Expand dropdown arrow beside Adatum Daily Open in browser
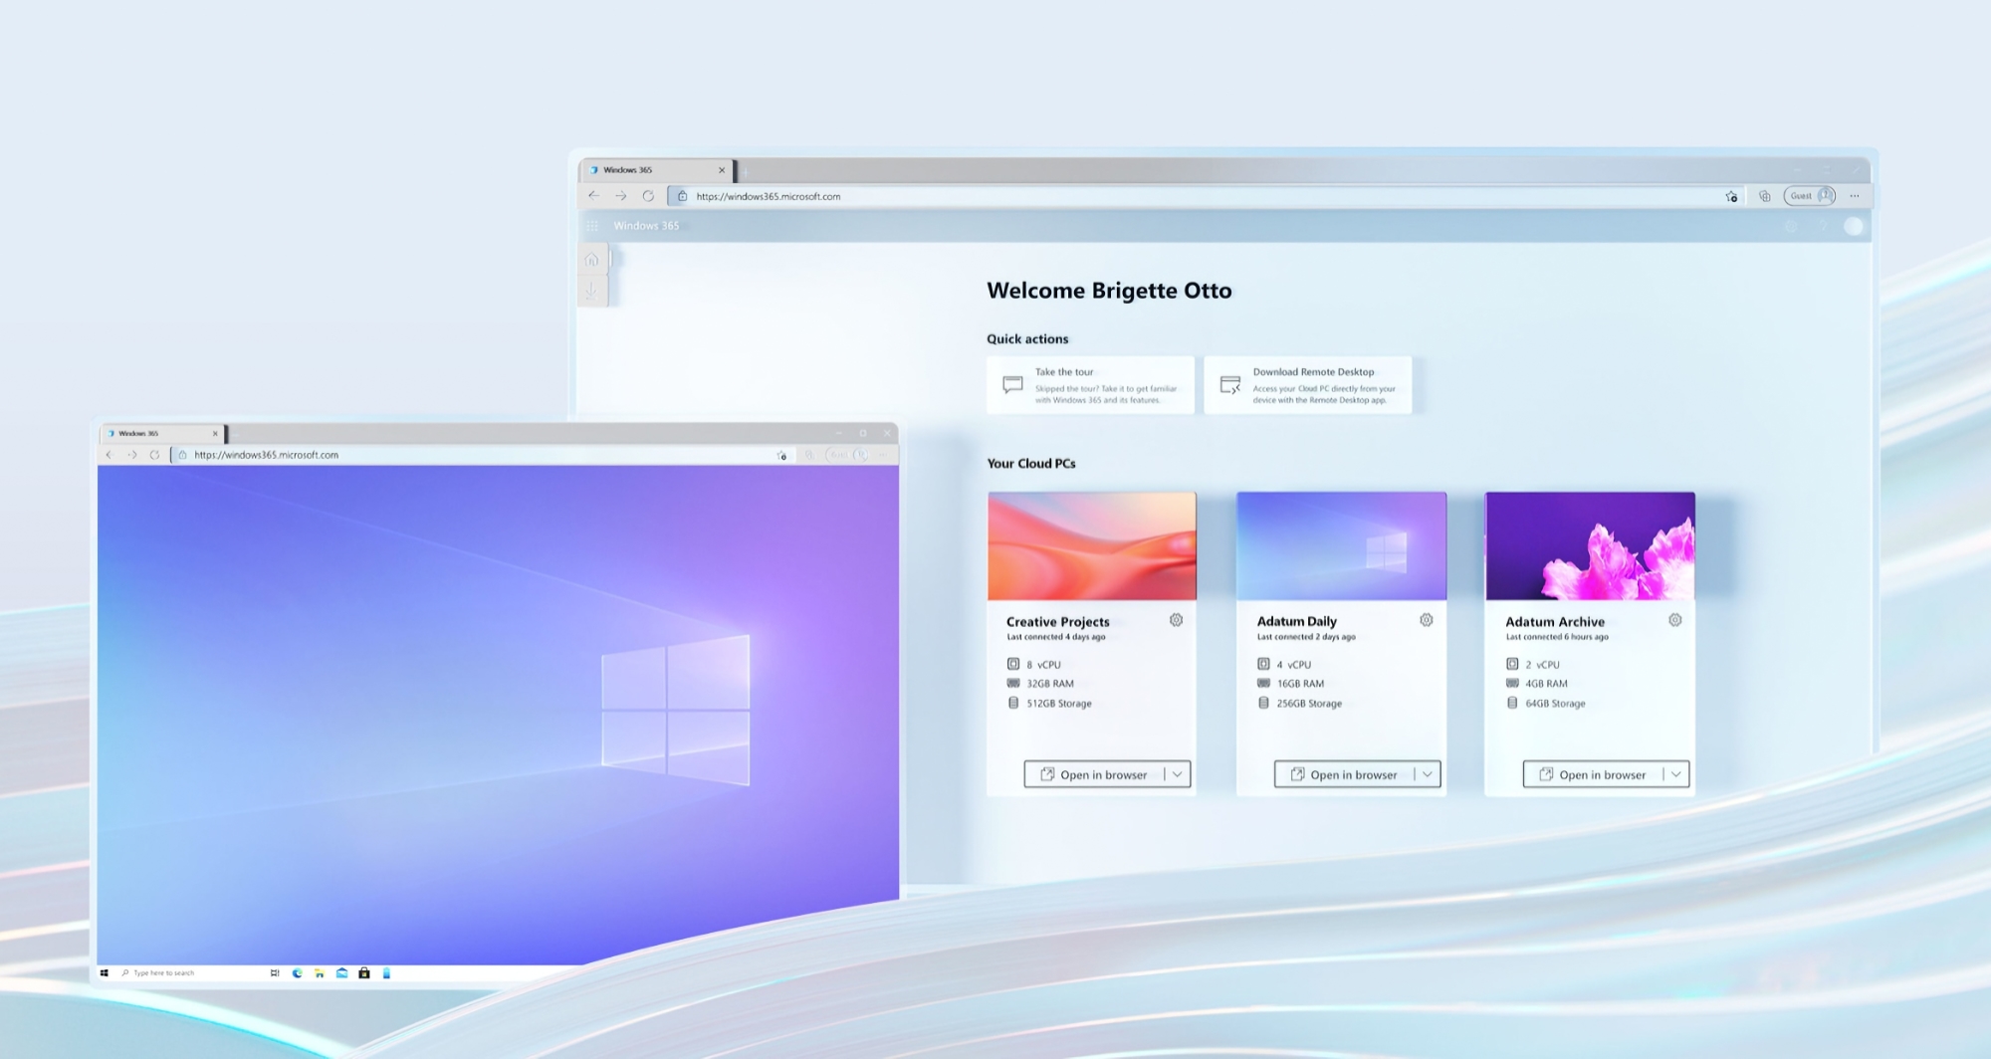The height and width of the screenshot is (1059, 1991). tap(1428, 774)
